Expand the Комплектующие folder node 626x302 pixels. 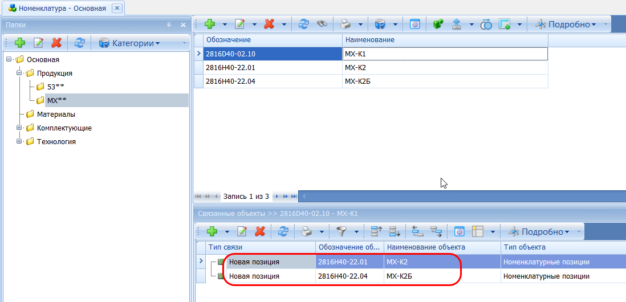point(19,128)
